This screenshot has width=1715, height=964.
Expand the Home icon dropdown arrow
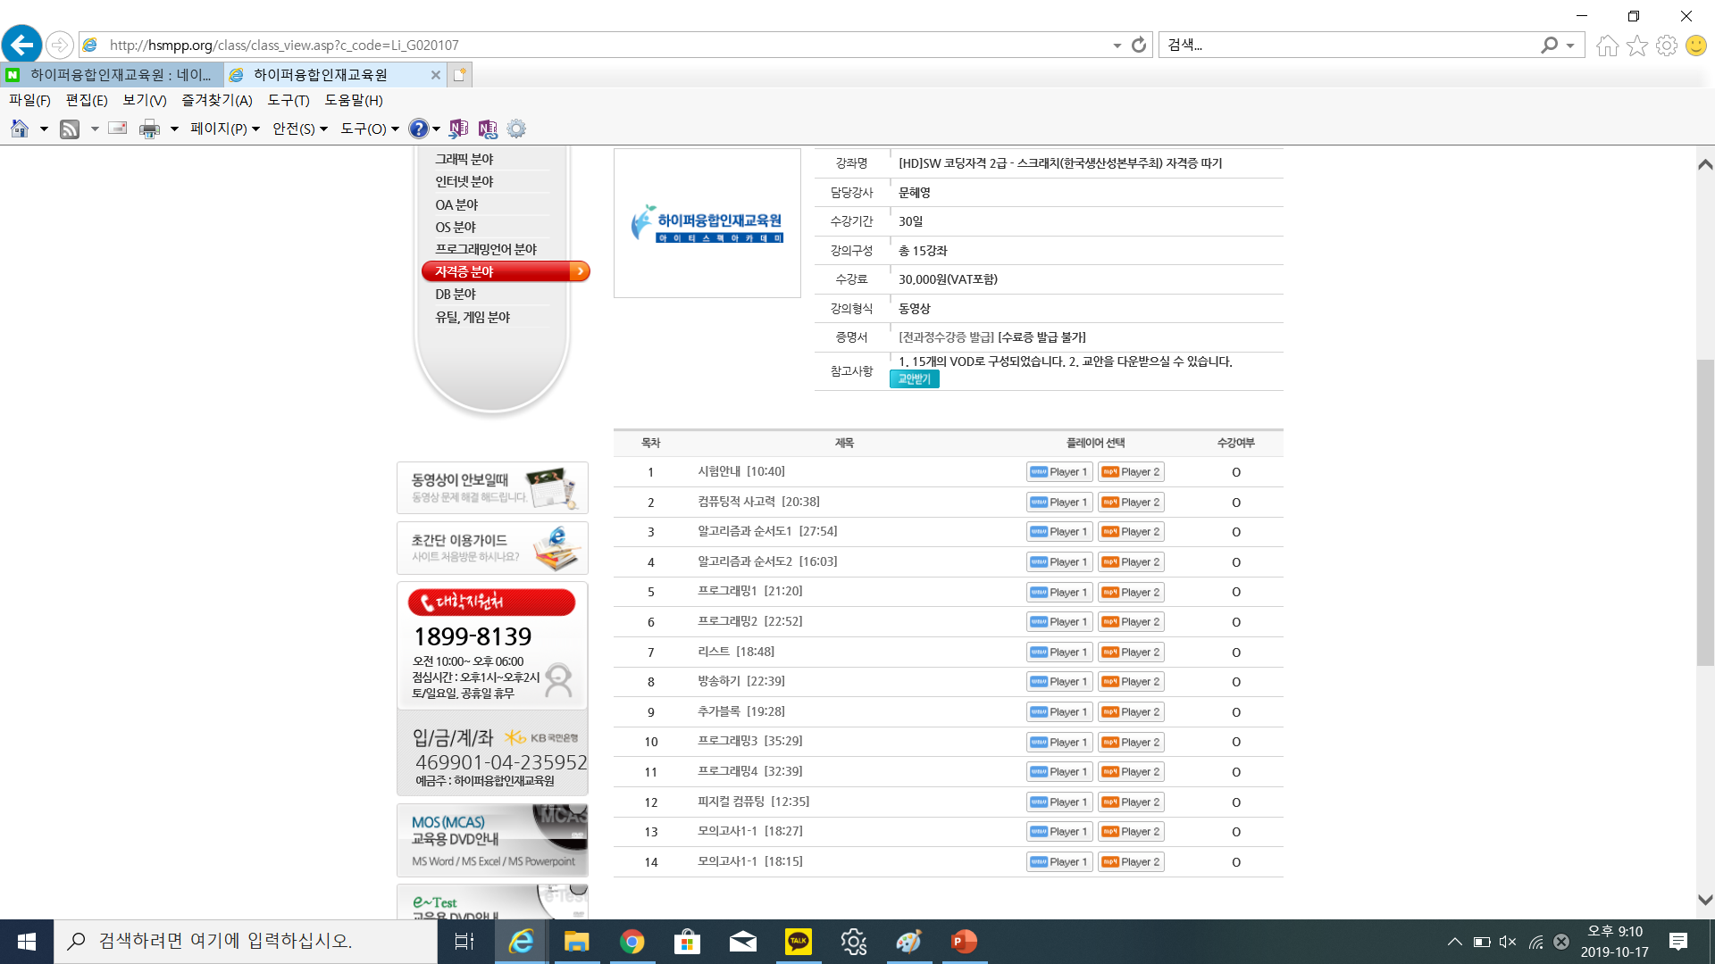(43, 129)
